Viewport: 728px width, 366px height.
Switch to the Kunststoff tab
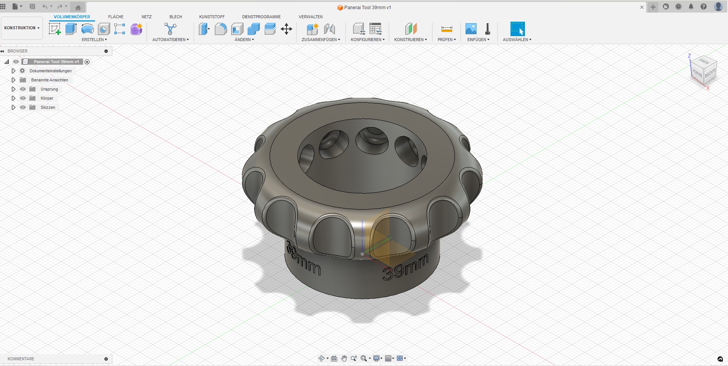tap(212, 17)
